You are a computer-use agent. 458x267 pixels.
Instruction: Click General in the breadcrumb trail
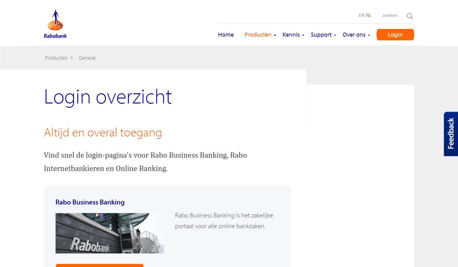click(87, 58)
